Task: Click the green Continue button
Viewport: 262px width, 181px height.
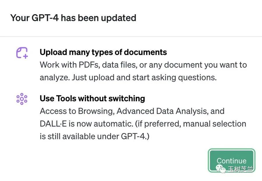Action: [232, 160]
